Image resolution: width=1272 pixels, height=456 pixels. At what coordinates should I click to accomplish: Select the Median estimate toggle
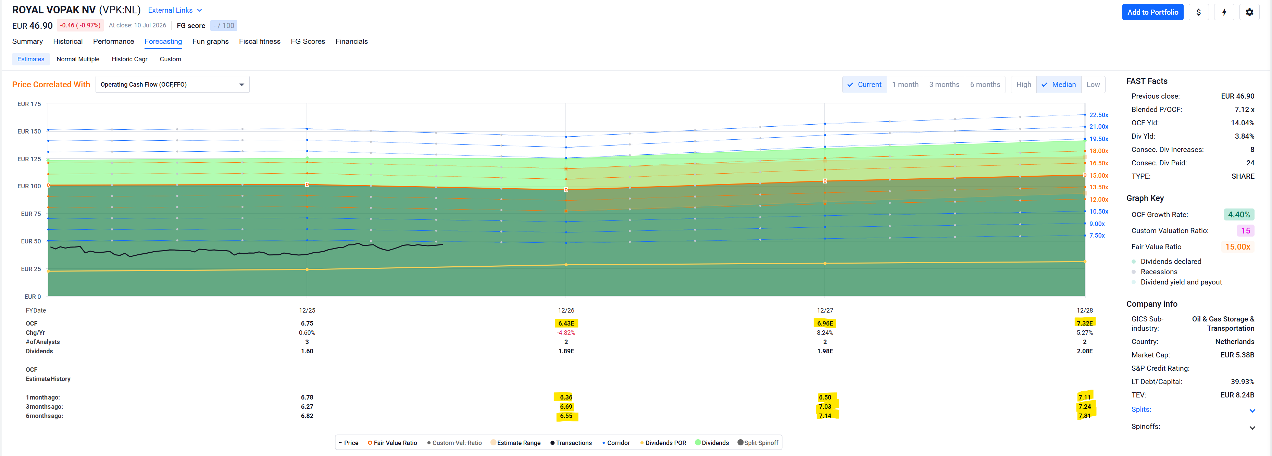coord(1059,85)
